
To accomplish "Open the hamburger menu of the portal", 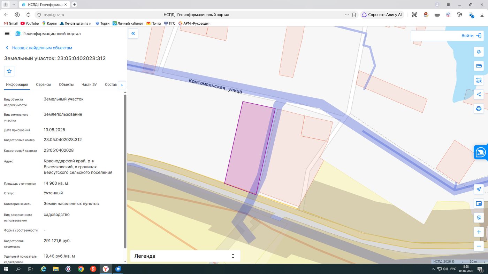I will 7,33.
